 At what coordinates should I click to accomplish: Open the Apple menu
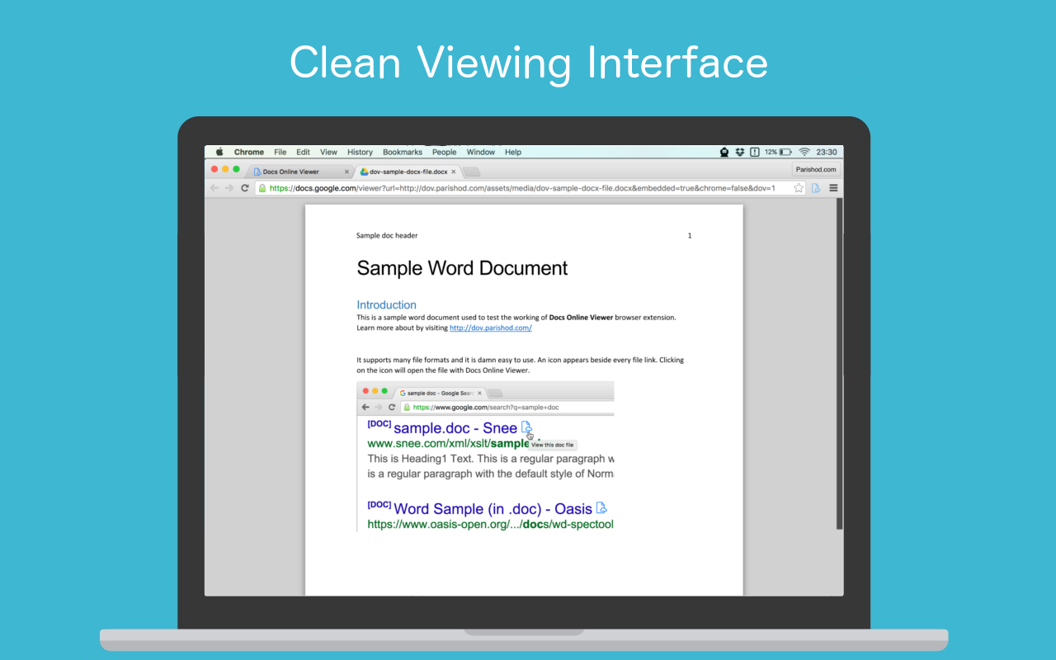[x=219, y=152]
